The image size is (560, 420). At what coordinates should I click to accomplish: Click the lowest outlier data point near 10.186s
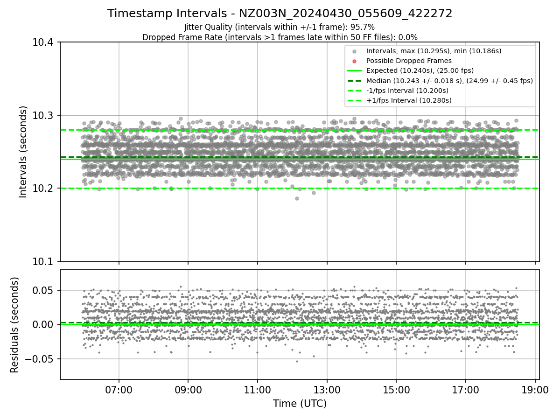click(297, 198)
